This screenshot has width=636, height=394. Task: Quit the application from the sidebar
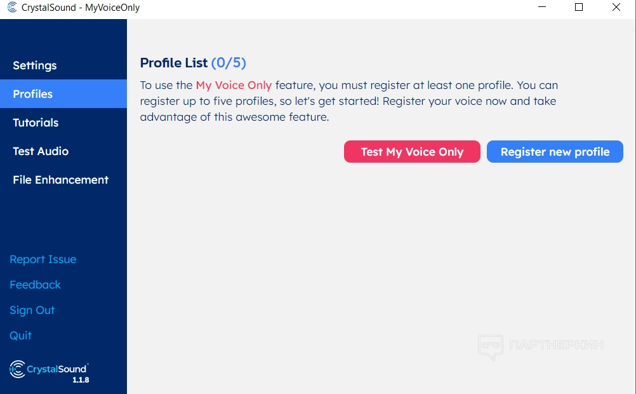tap(21, 336)
